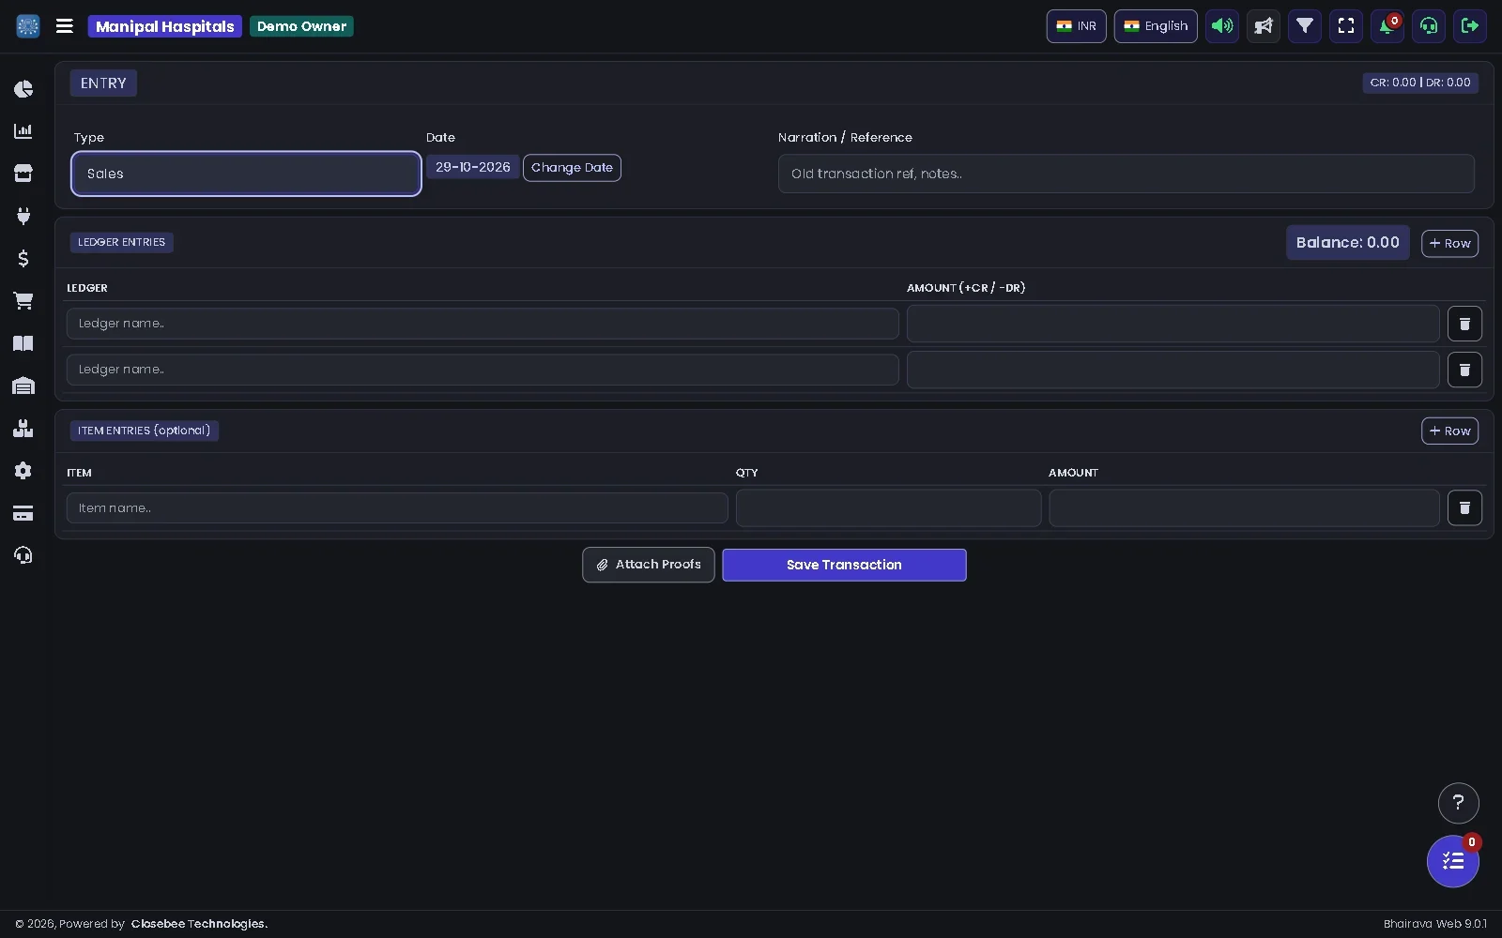Open the store icon in sidebar
The width and height of the screenshot is (1502, 938).
point(23,174)
